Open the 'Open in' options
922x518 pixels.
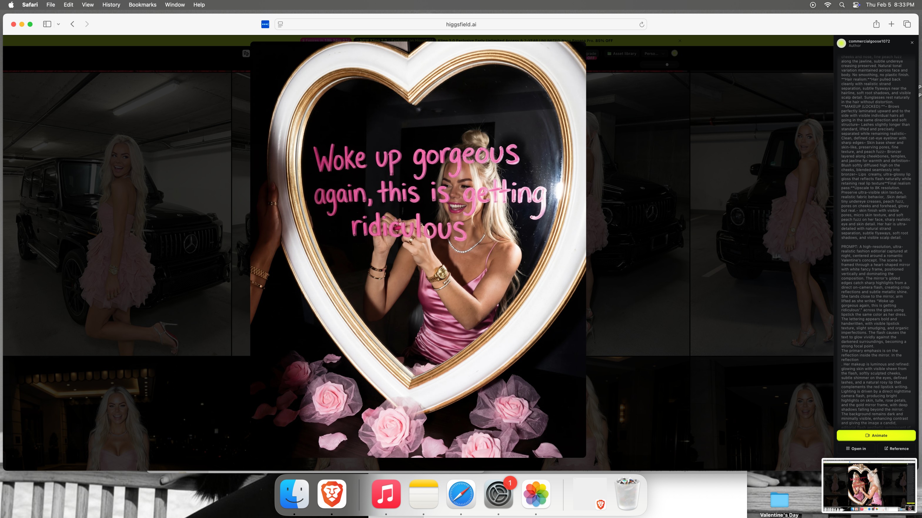pos(856,448)
